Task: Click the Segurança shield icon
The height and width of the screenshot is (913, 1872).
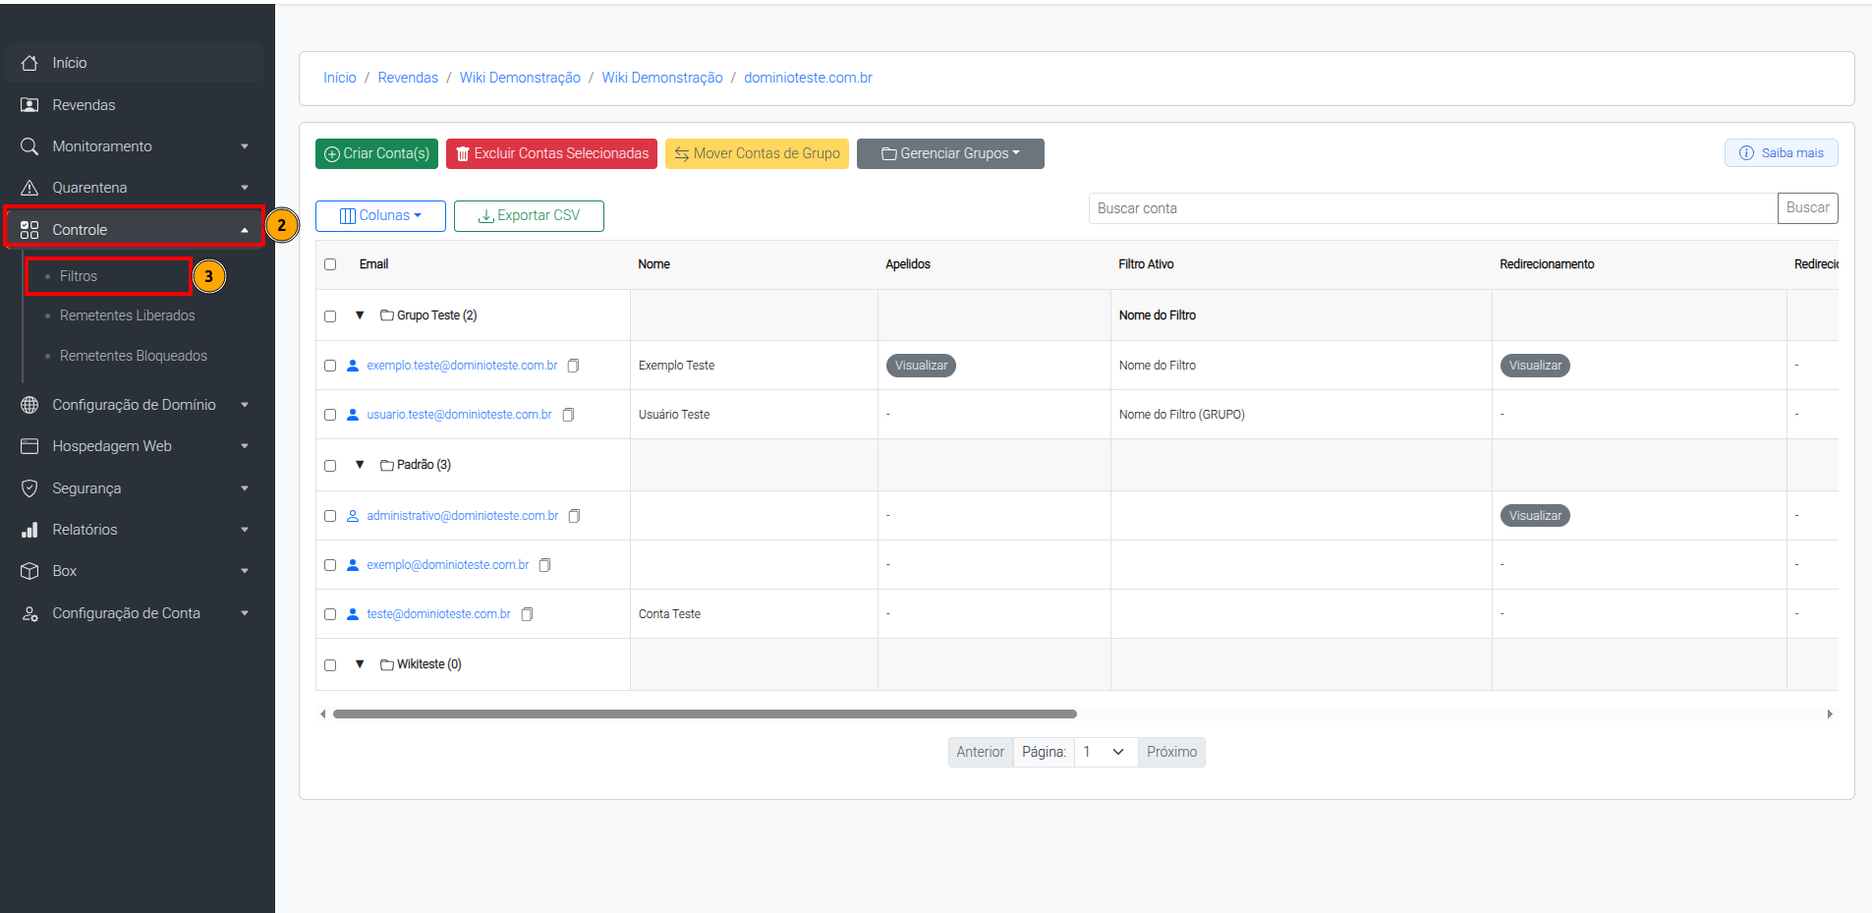Action: 29,488
